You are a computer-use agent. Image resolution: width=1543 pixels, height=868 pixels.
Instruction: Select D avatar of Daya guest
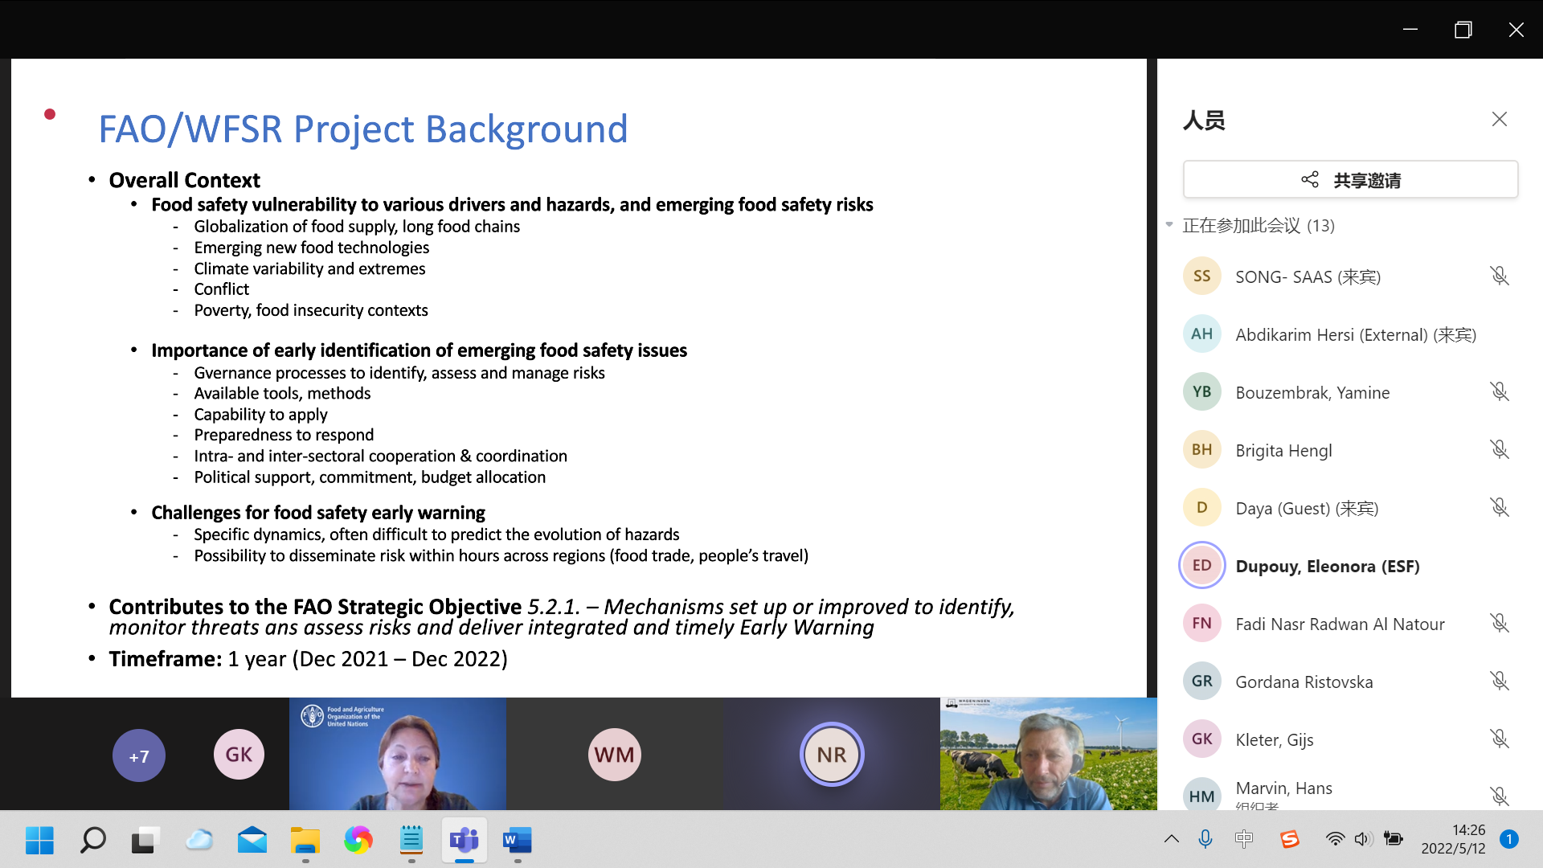point(1201,507)
